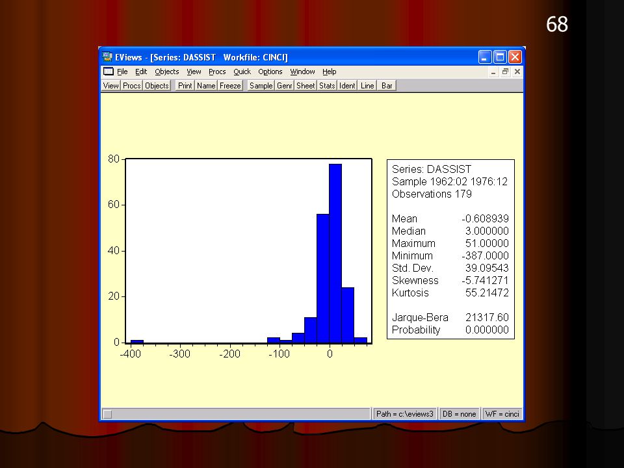Click the Stats toolbar button
The image size is (624, 468).
point(327,86)
